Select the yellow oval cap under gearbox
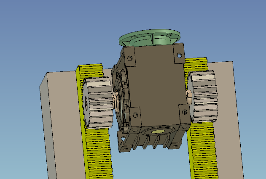This screenshot has height=179, width=266. click(x=159, y=132)
